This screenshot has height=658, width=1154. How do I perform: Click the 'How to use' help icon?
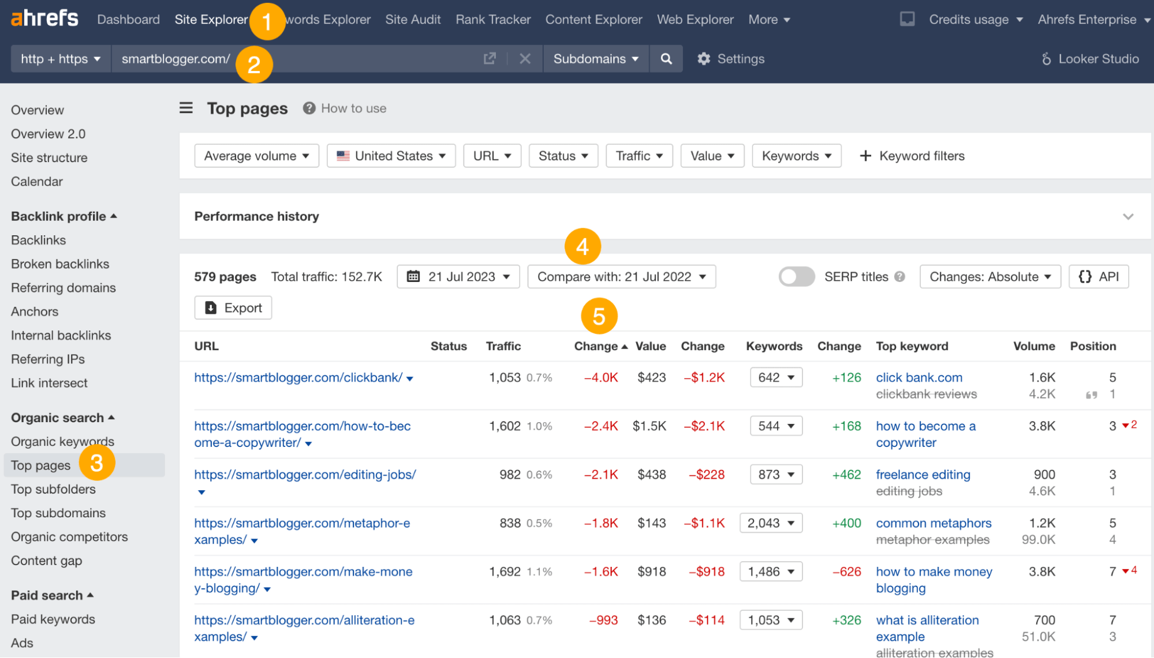[308, 108]
